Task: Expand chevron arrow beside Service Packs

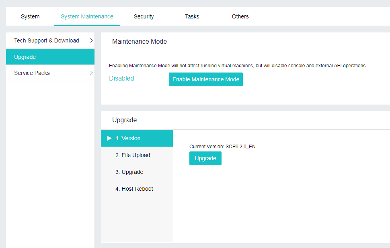Action: pyautogui.click(x=91, y=73)
